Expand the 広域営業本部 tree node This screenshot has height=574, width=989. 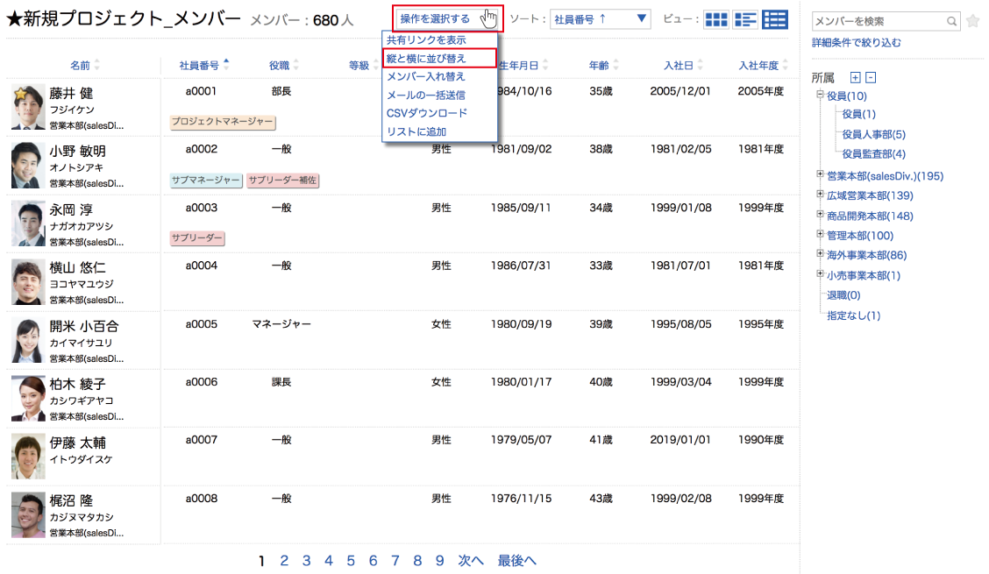pyautogui.click(x=820, y=195)
